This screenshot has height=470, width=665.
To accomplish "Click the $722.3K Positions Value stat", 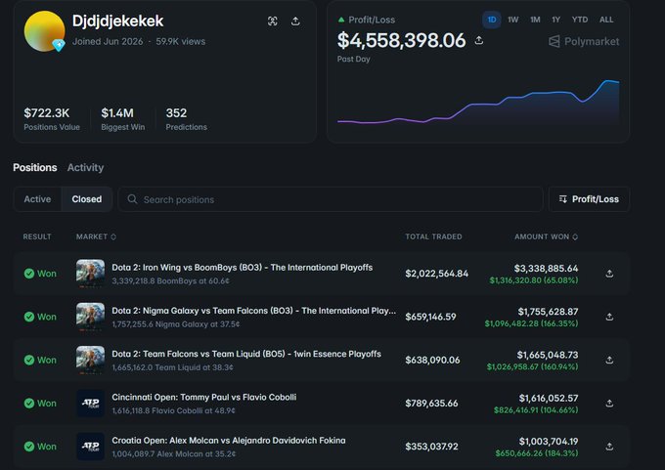I will [x=51, y=118].
